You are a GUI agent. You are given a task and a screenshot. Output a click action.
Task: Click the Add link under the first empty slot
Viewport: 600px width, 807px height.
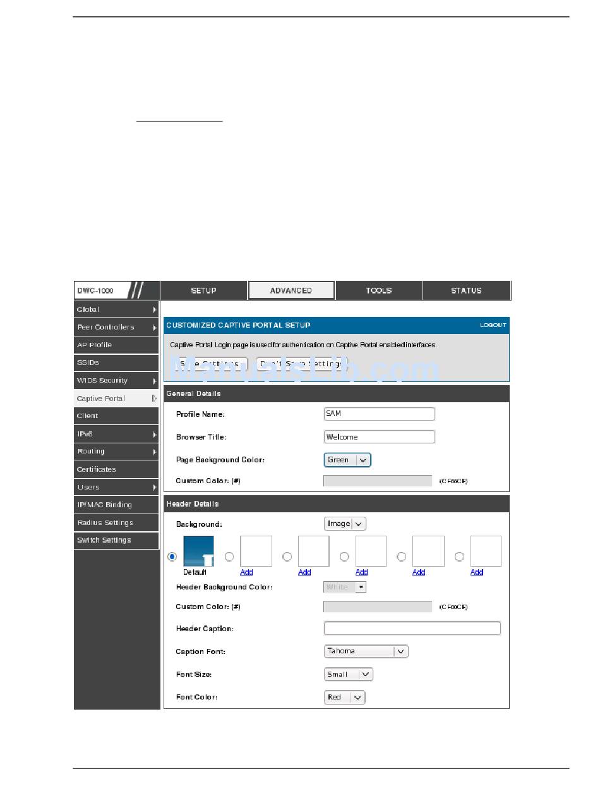(x=246, y=572)
